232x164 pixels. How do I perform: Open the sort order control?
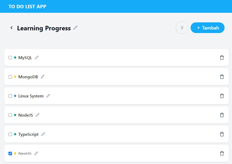(x=182, y=28)
